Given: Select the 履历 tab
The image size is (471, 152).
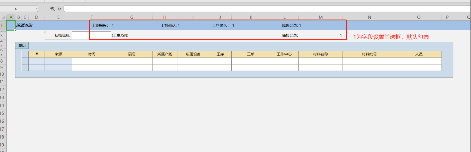Looking at the screenshot, I should point(22,45).
